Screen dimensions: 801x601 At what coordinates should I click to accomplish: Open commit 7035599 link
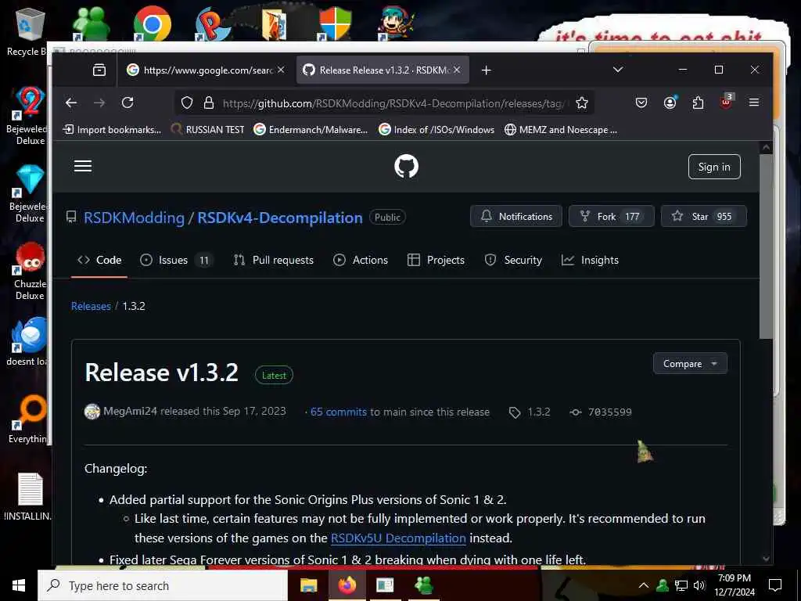[x=601, y=412]
